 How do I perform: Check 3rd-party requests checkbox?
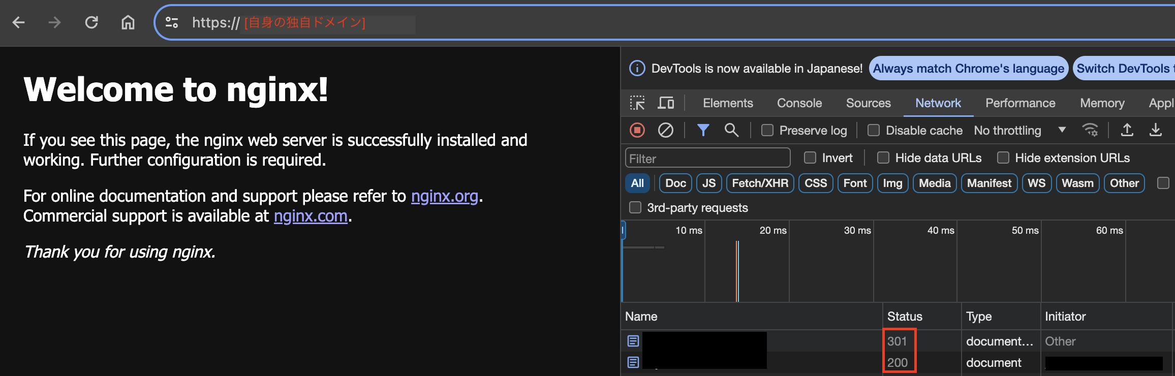pos(635,208)
